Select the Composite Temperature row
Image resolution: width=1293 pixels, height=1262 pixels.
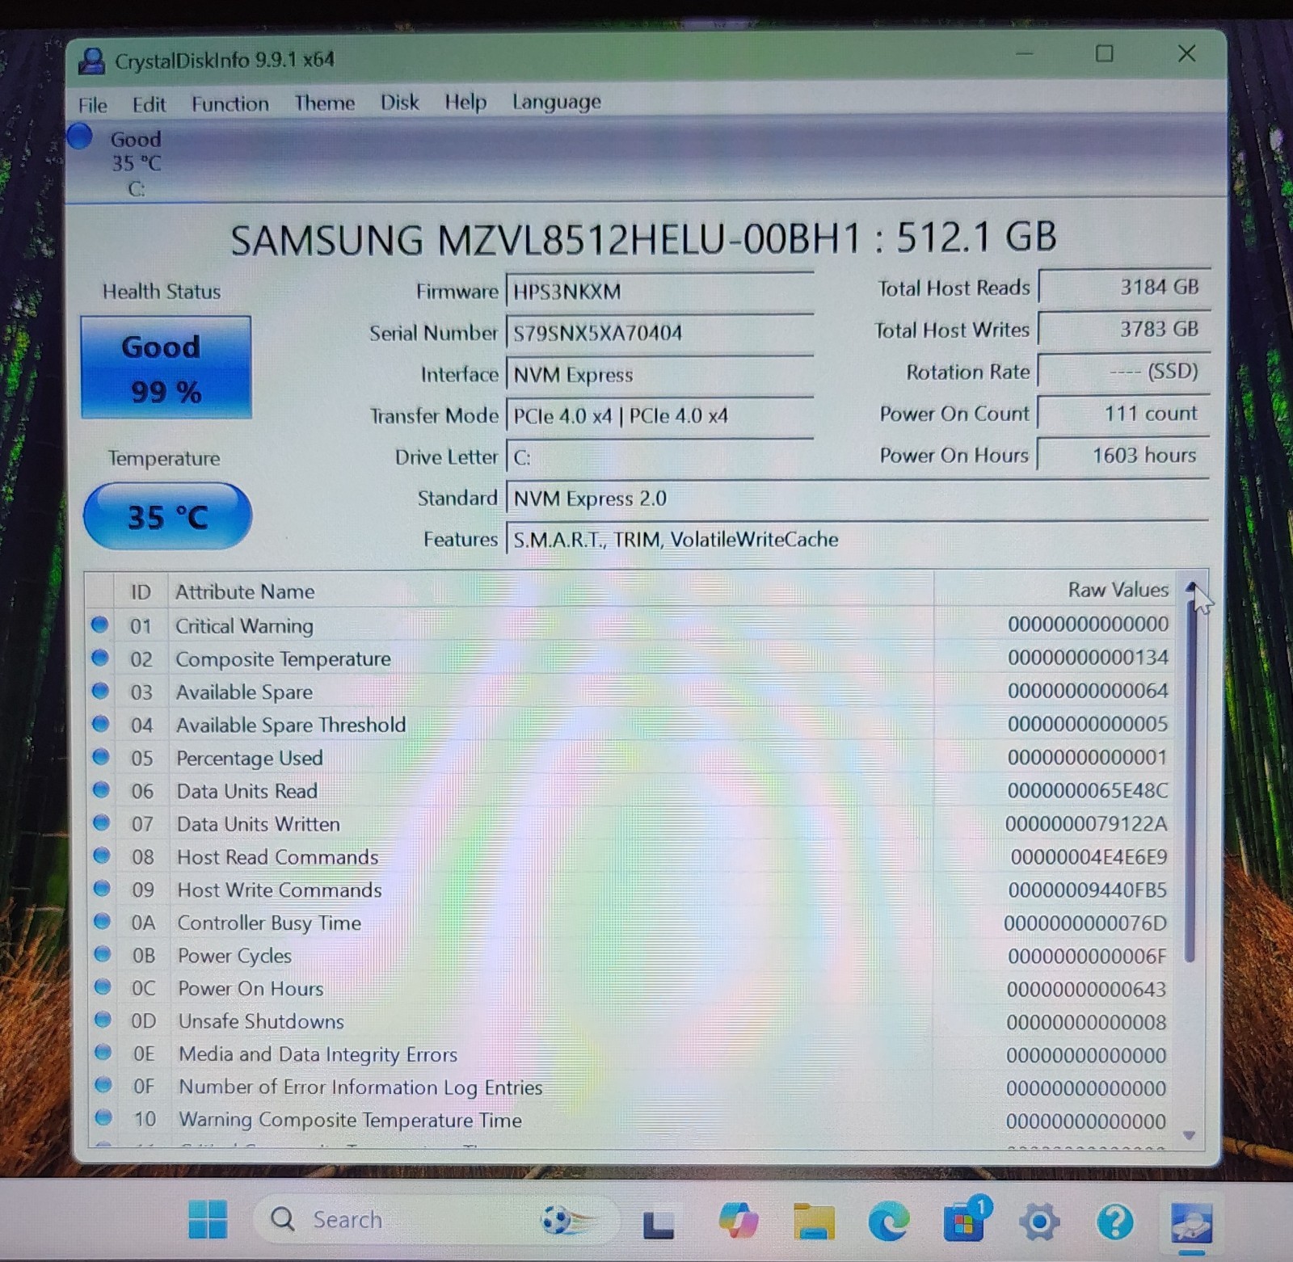coord(630,658)
